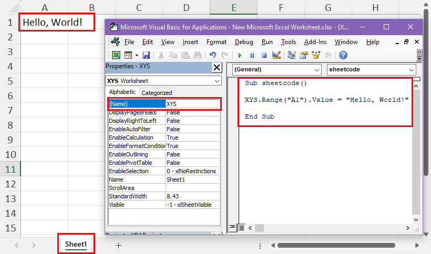431x254 pixels.
Task: Click the Cut scissors icon
Action: tap(161, 55)
